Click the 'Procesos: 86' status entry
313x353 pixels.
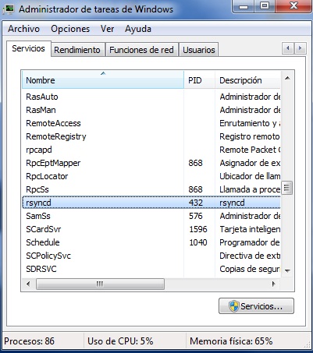29,341
